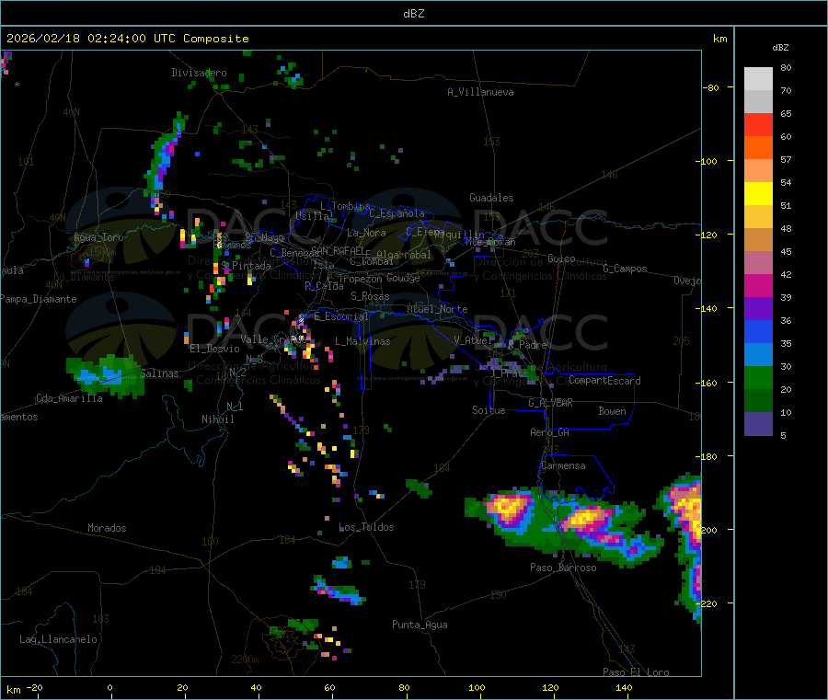Select the 'L_Malvinas' map label
The width and height of the screenshot is (828, 700).
tap(362, 341)
